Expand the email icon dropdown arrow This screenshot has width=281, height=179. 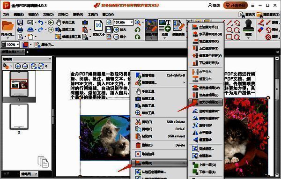point(35,22)
